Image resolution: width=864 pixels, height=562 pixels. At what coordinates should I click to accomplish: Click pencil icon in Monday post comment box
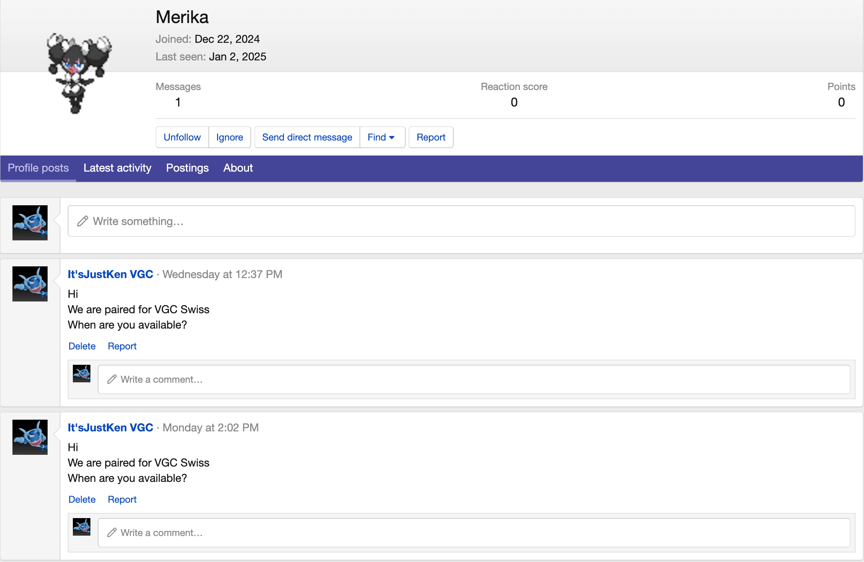[x=112, y=533]
